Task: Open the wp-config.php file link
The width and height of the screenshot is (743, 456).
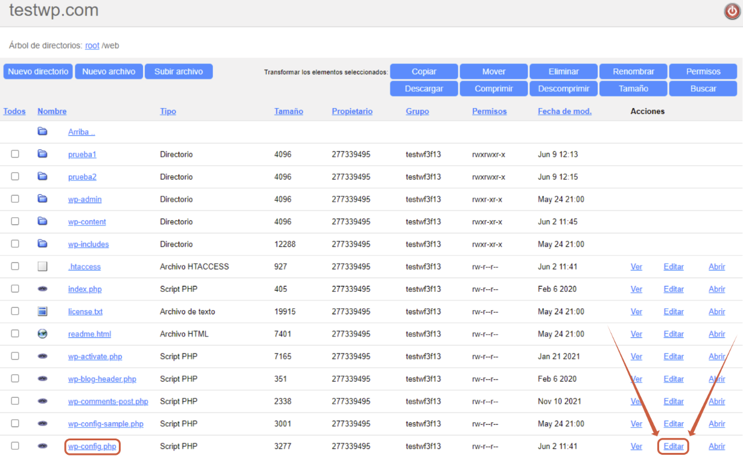Action: coord(92,446)
